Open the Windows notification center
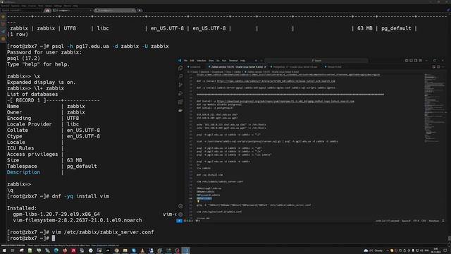 [x=445, y=250]
